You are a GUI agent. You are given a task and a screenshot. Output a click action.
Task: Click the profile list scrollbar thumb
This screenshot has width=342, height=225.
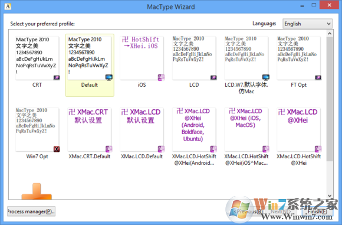pos(330,99)
